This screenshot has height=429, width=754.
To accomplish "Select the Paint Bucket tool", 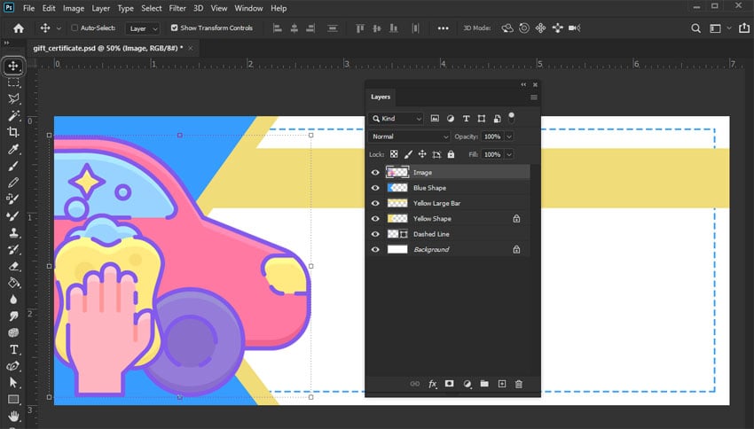I will click(x=13, y=283).
